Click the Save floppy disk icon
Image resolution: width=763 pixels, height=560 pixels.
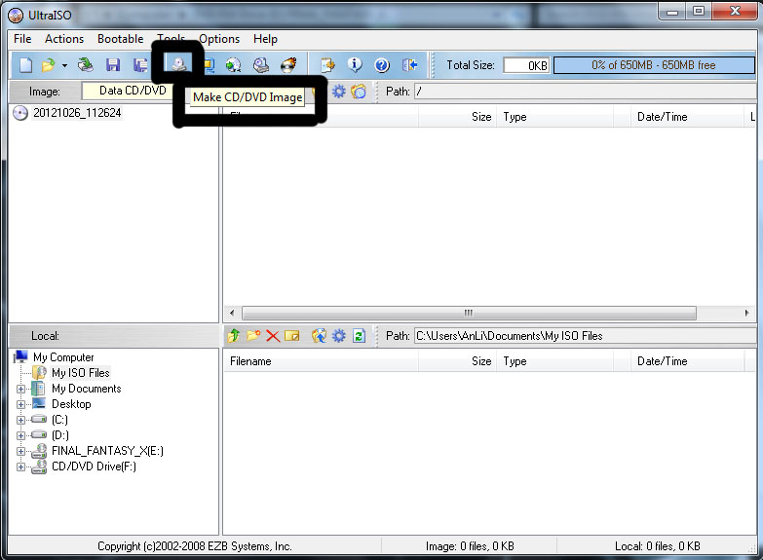click(x=113, y=64)
